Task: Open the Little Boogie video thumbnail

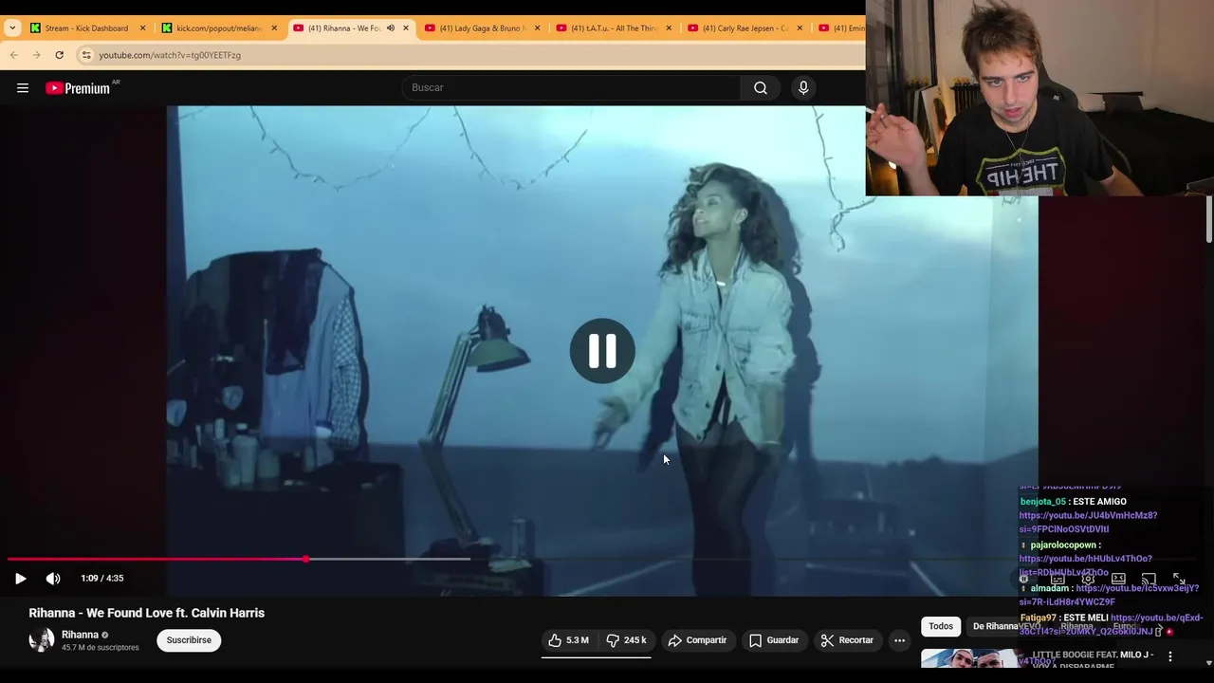Action: [970, 658]
